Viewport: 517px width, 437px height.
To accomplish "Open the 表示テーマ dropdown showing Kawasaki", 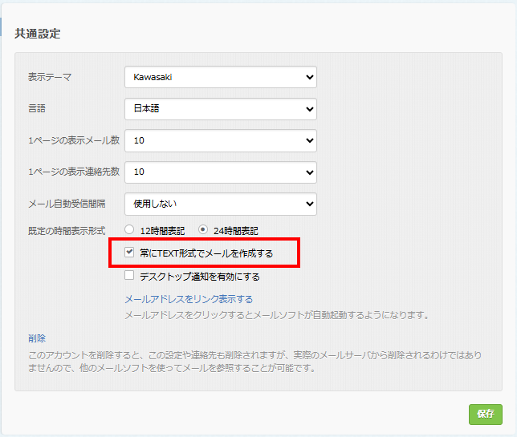I will (x=221, y=77).
